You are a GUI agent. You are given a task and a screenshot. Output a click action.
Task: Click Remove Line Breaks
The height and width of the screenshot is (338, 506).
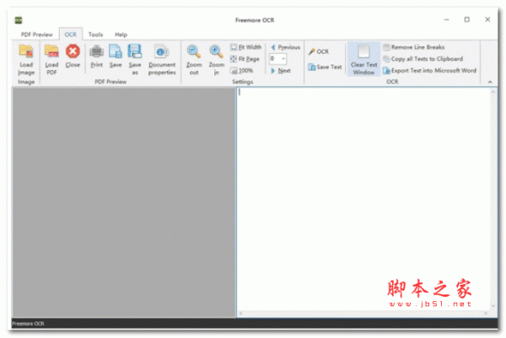coord(414,47)
